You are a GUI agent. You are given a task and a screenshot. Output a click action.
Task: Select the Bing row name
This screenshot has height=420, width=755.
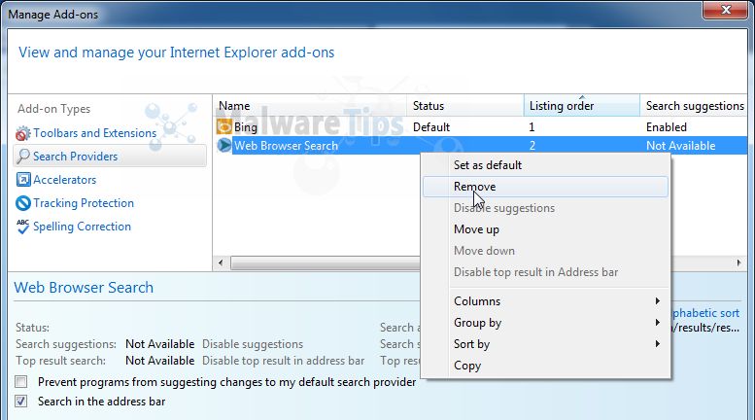tap(246, 127)
